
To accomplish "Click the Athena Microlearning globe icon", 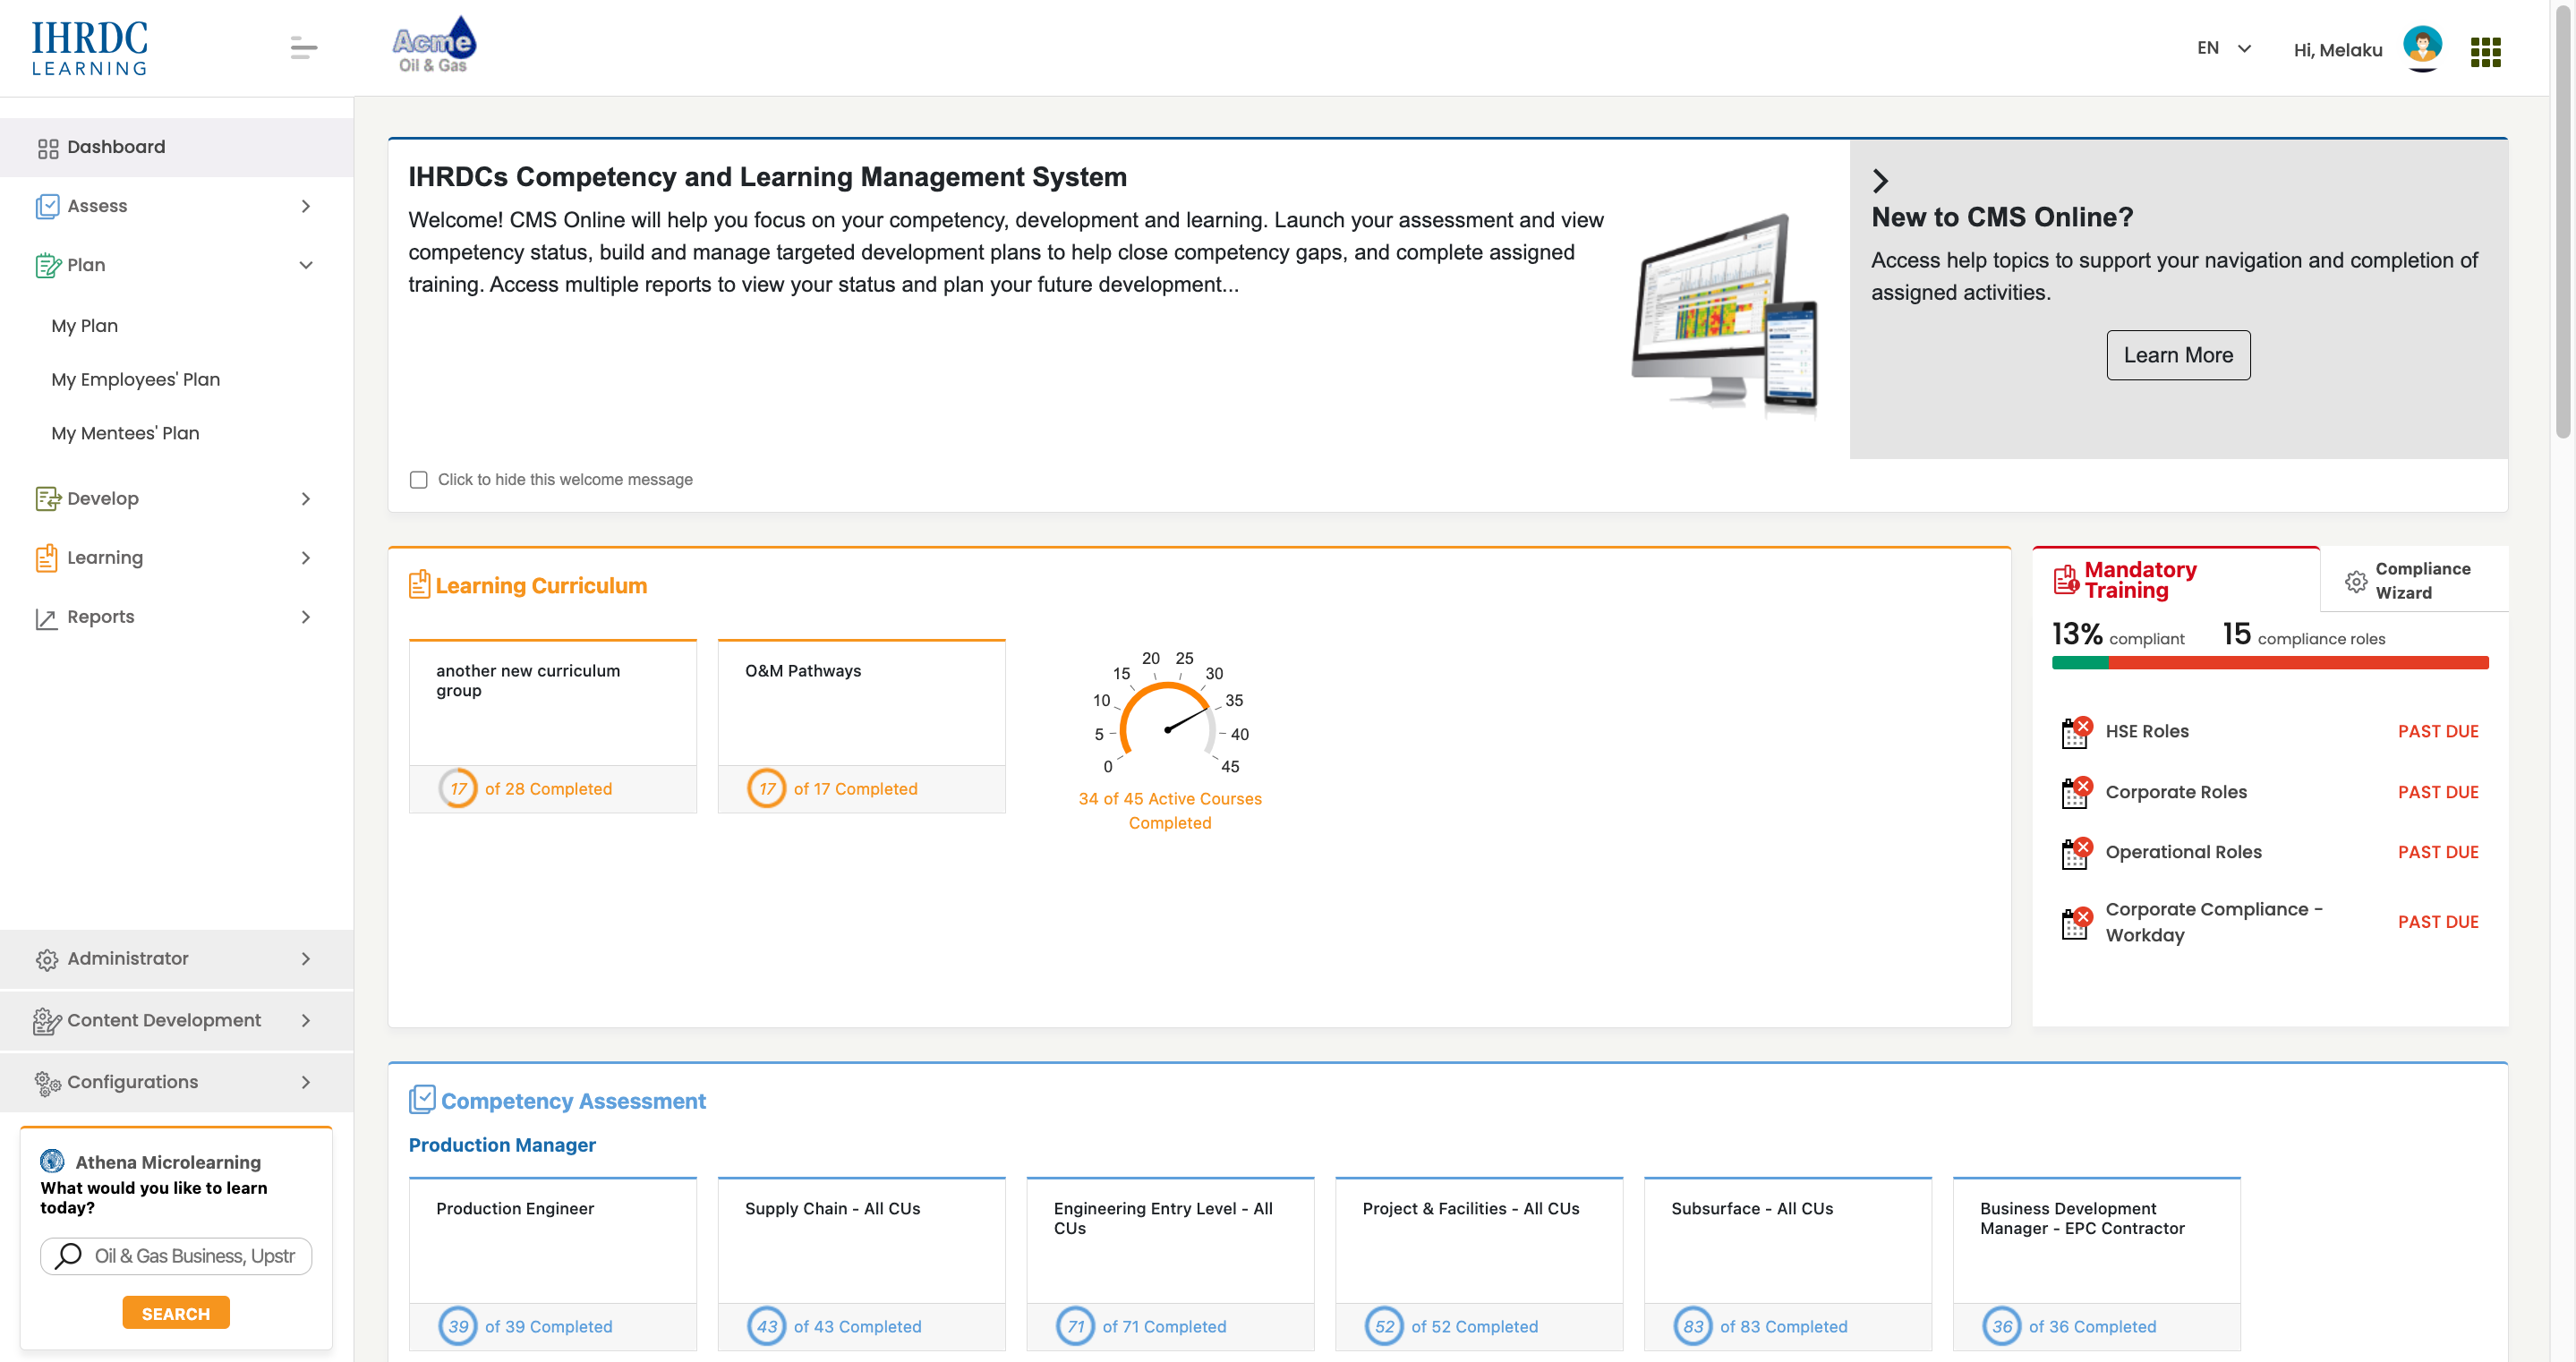I will (52, 1161).
